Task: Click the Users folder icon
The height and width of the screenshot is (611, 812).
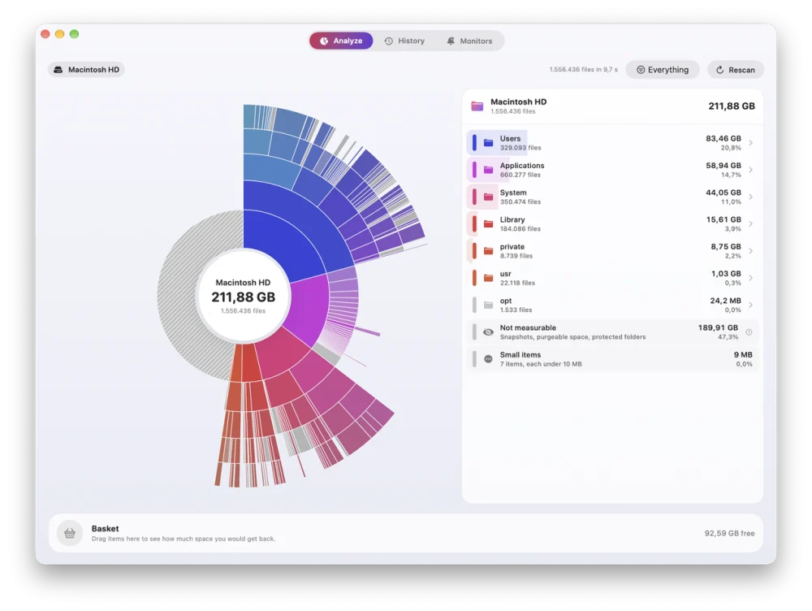Action: click(x=488, y=142)
